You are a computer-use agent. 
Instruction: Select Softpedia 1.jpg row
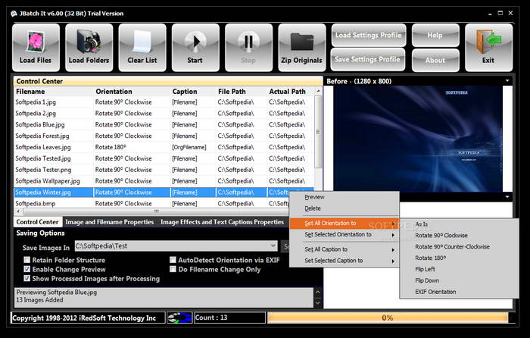(164, 102)
